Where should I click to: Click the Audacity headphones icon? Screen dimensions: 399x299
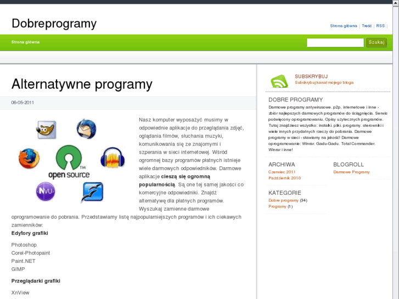point(113,157)
